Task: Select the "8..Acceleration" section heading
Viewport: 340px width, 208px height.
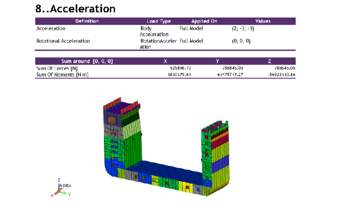Action: tap(75, 8)
